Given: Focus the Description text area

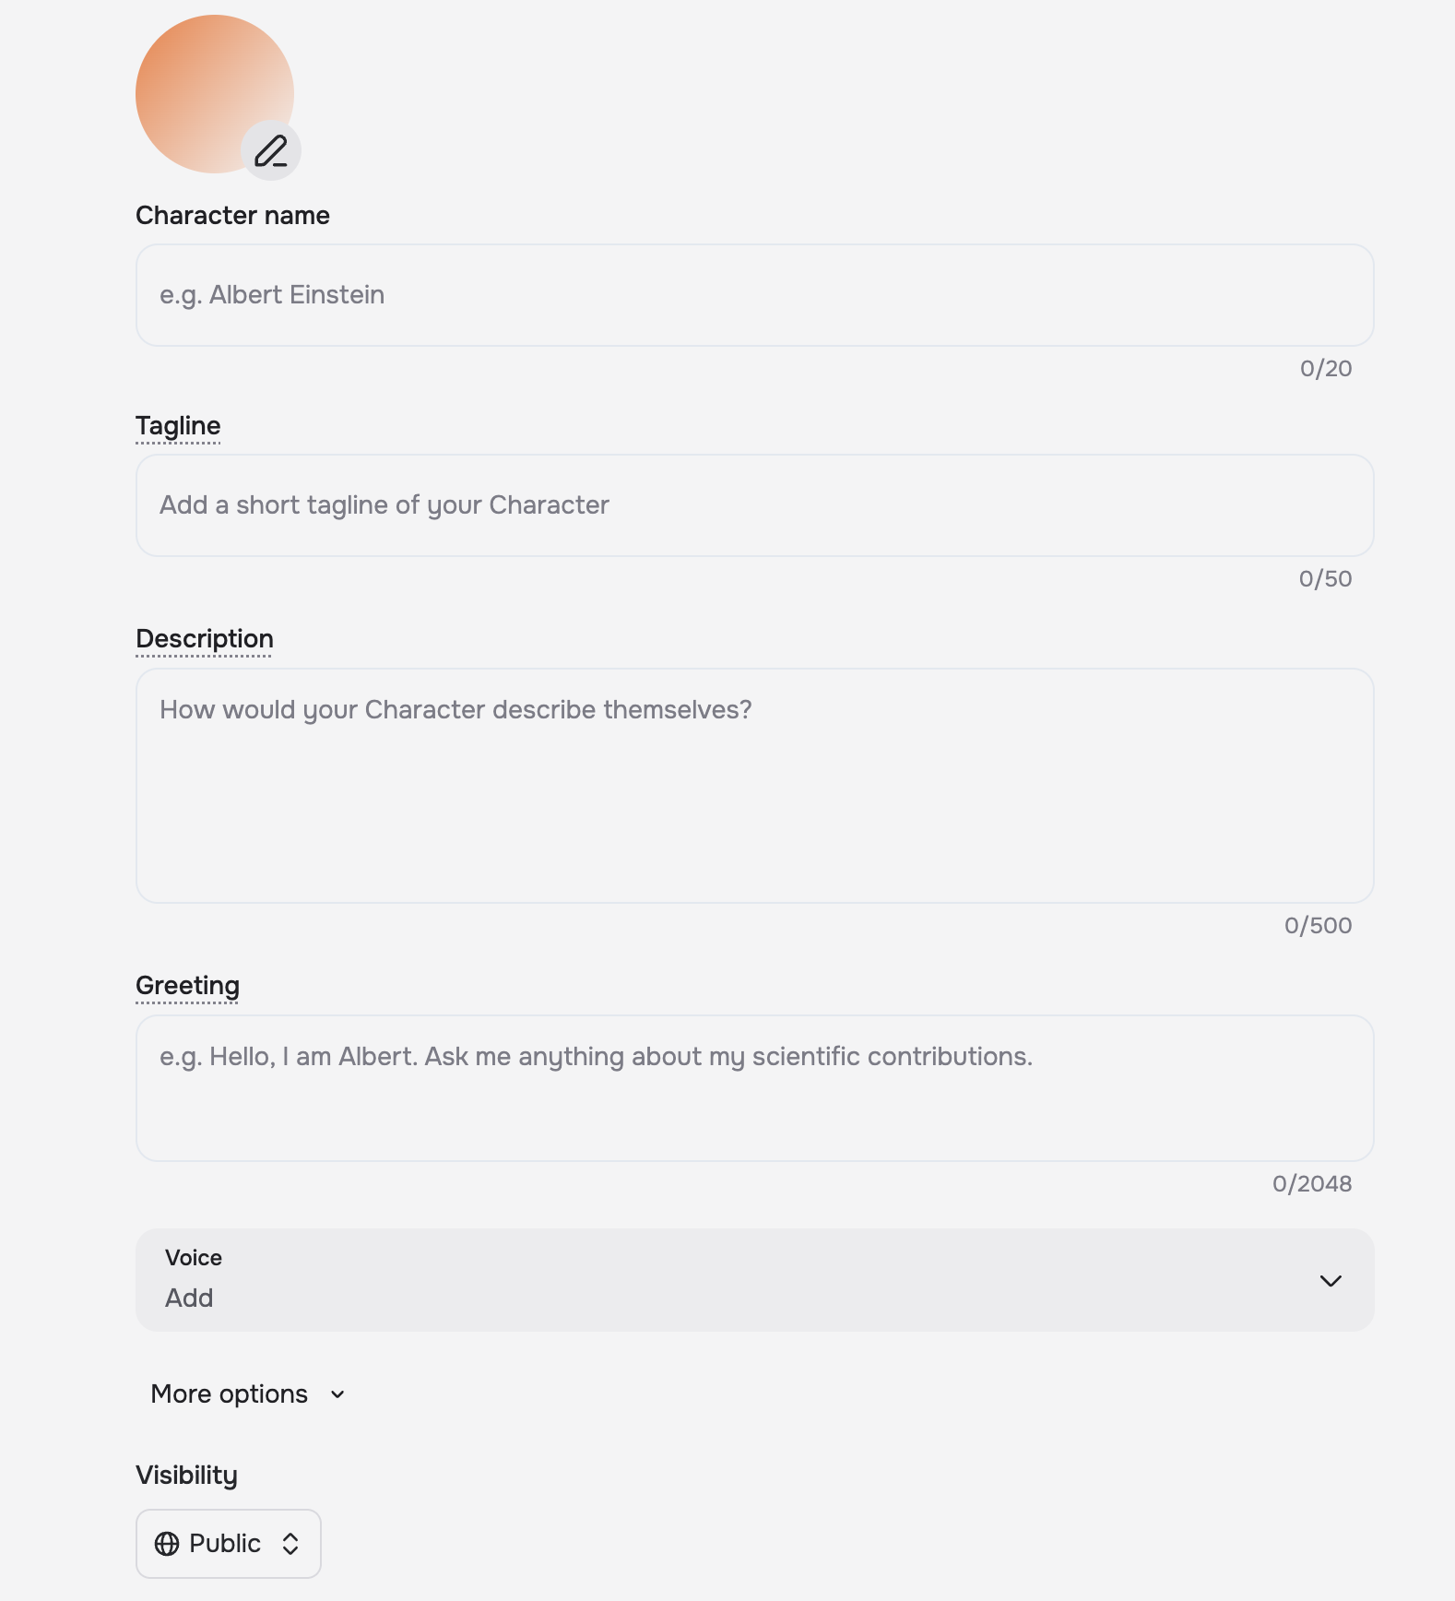Looking at the screenshot, I should point(754,786).
